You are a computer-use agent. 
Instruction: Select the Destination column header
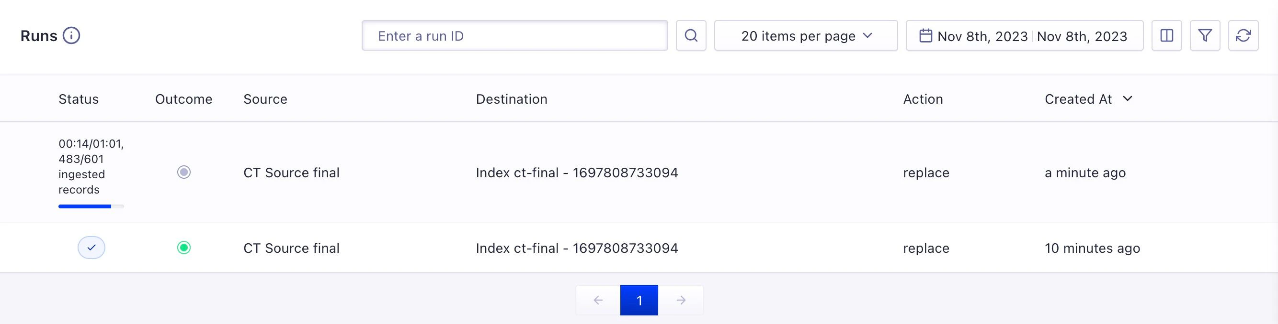pyautogui.click(x=512, y=98)
